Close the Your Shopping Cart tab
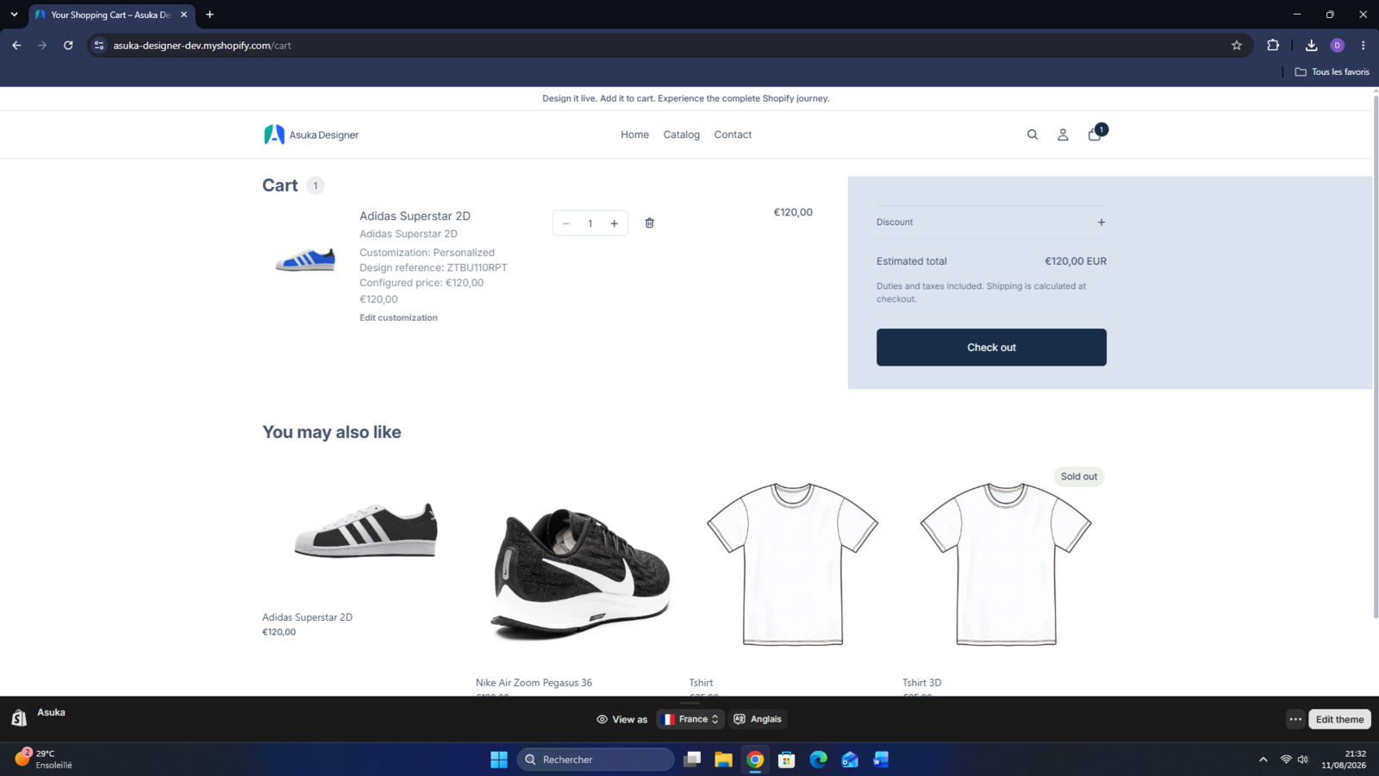 184,15
